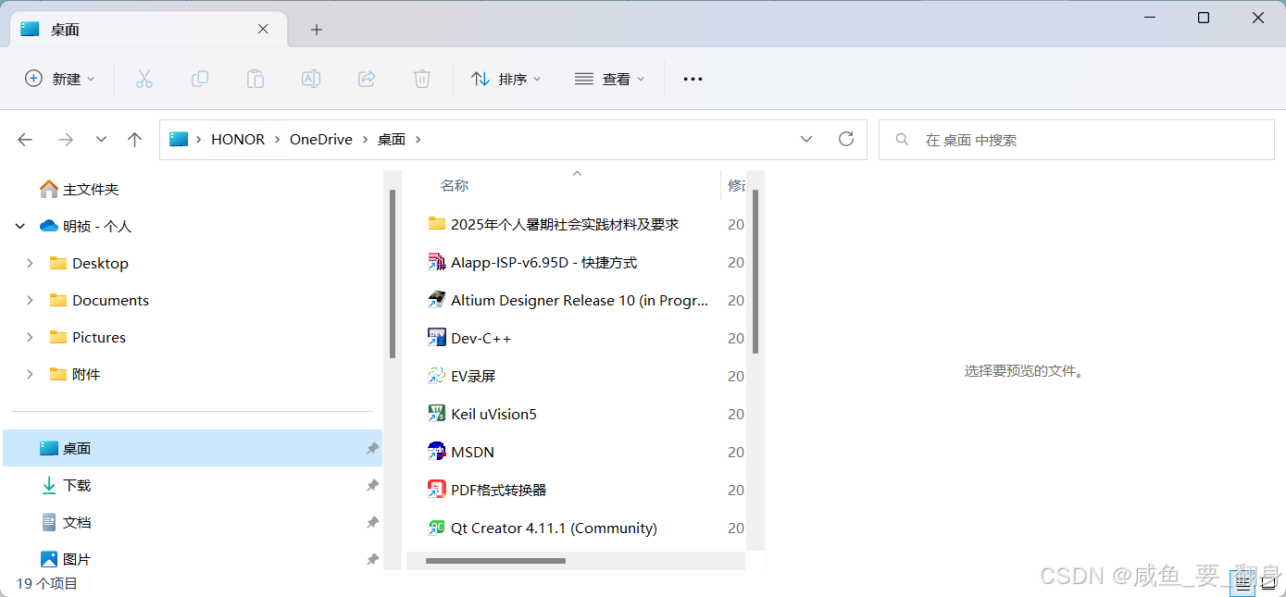Click the file list horizontal scrollbar
Screen dimensions: 1286x597
click(x=495, y=561)
